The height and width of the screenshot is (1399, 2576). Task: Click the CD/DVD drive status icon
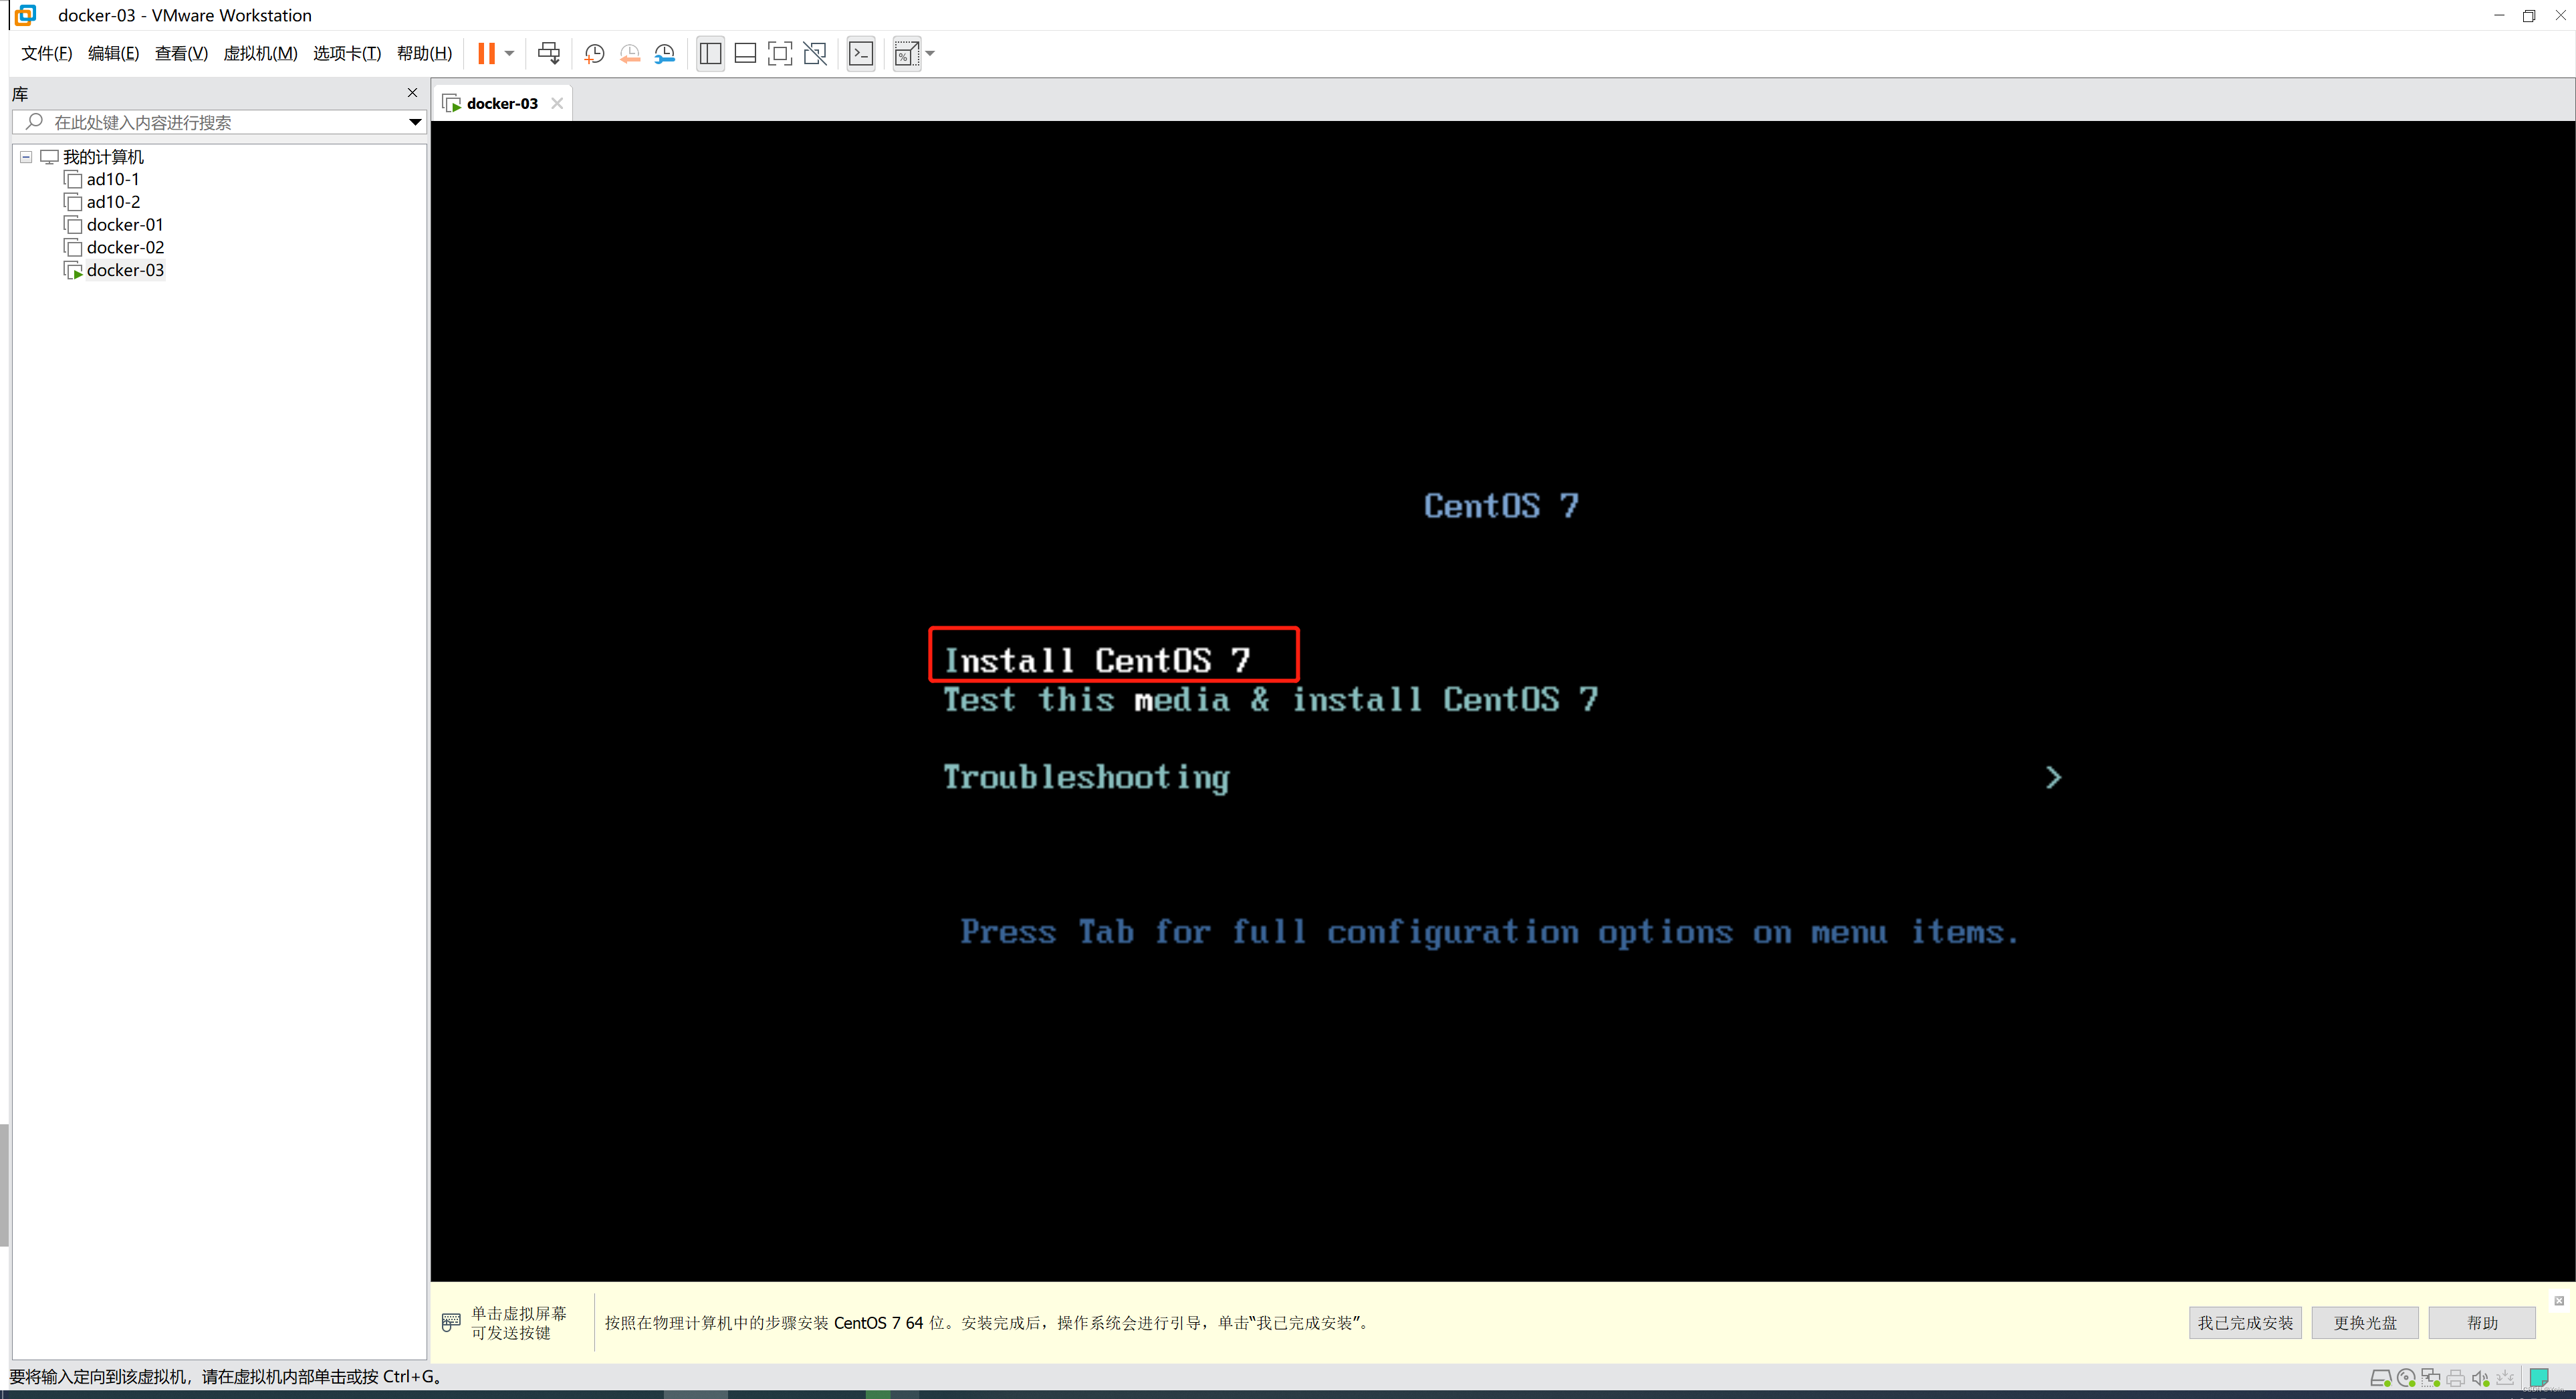(x=2406, y=1378)
